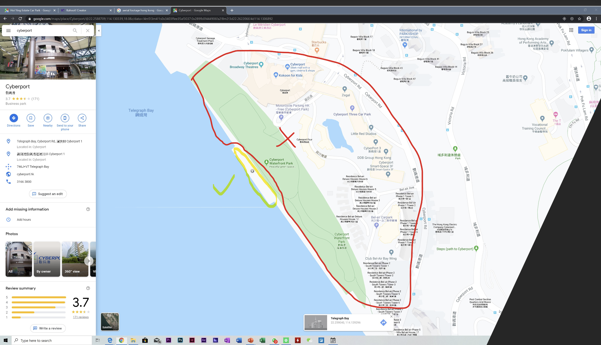This screenshot has height=345, width=601.
Task: Click the Sign in button
Action: click(586, 30)
